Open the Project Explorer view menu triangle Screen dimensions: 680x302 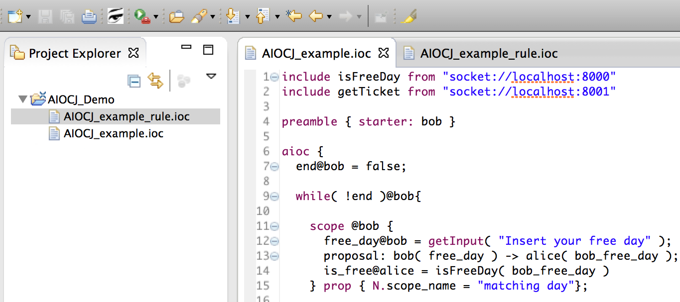click(x=211, y=76)
